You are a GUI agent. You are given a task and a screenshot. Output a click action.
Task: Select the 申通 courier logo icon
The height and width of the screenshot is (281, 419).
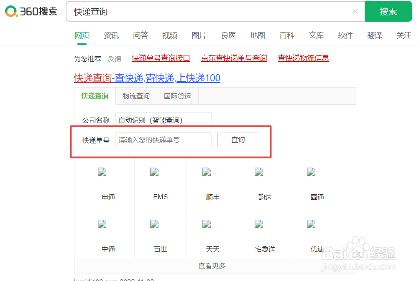tap(102, 172)
